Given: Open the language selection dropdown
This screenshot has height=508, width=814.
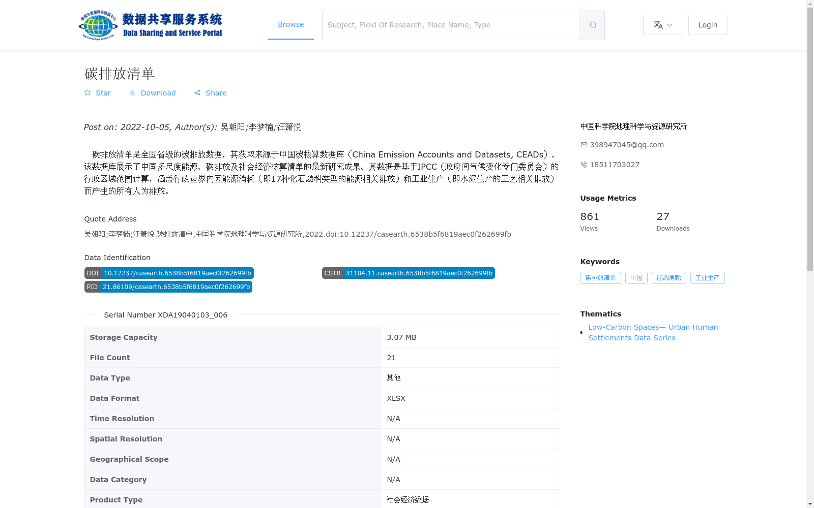Looking at the screenshot, I should [662, 24].
